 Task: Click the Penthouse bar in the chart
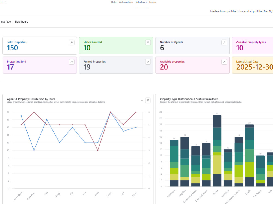point(228,168)
